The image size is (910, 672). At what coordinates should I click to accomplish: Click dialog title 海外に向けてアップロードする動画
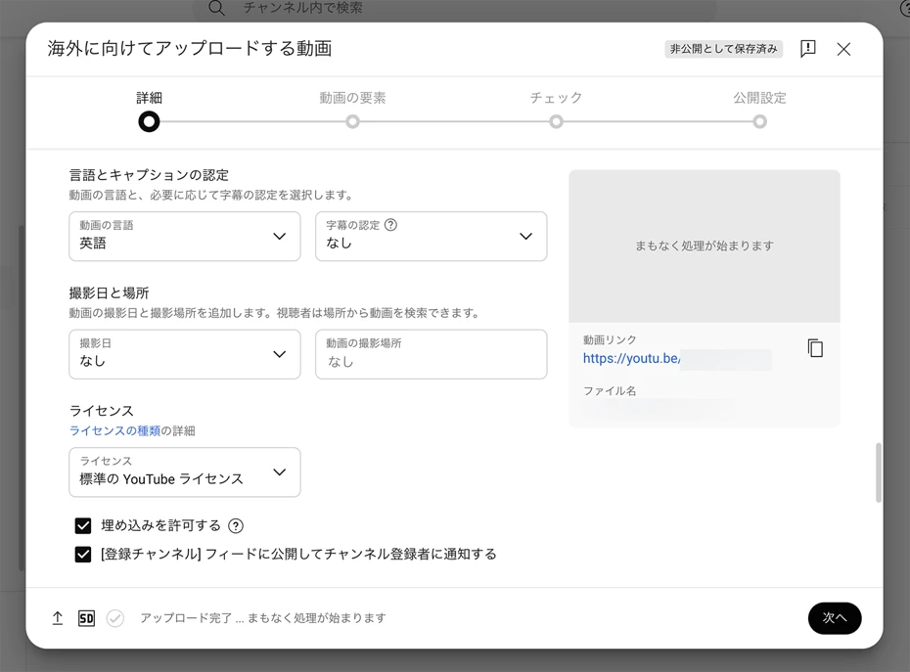coord(189,49)
